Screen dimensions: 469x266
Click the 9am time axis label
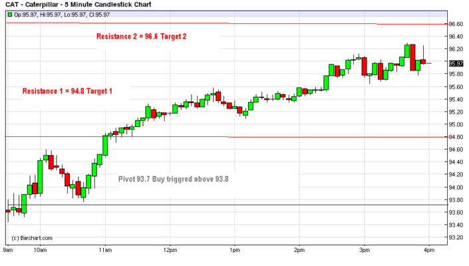coord(8,250)
